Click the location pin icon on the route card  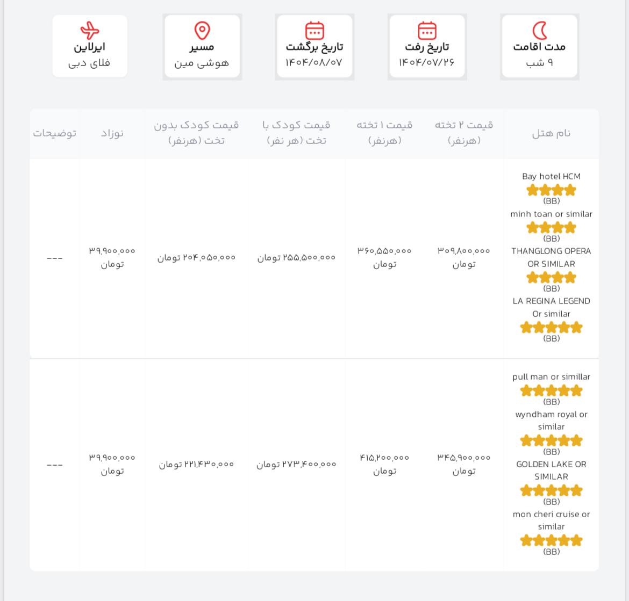pyautogui.click(x=202, y=31)
